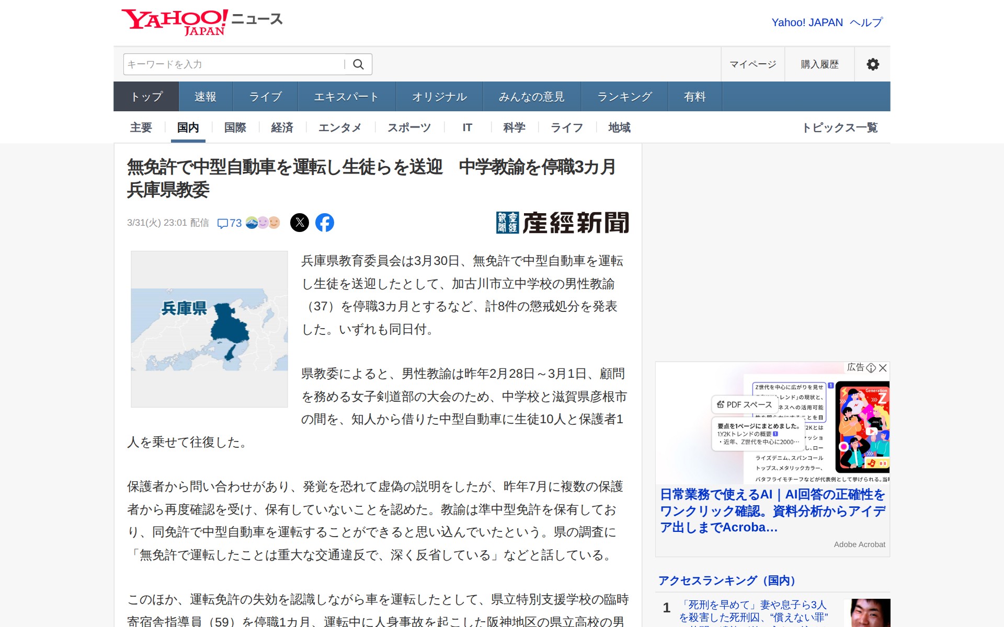Click the Hyogo prefecture map thumbnail
The width and height of the screenshot is (1004, 627).
point(209,329)
